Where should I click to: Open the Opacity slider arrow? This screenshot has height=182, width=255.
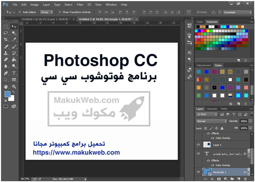point(251,121)
